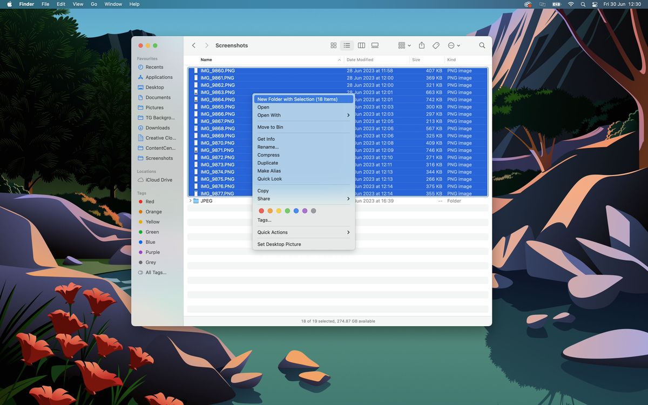Open the grouping options dropdown
Viewport: 648px width, 405px height.
pos(403,45)
